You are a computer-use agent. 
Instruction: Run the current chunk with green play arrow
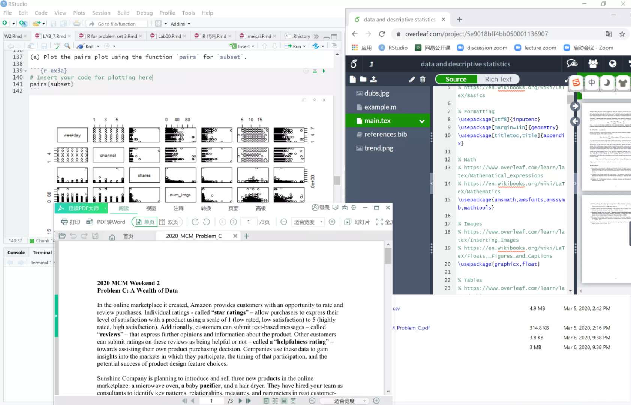[x=324, y=71]
